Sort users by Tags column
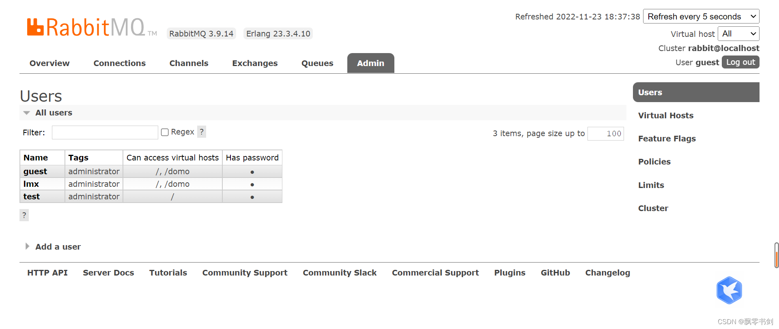This screenshot has height=329, width=779. [x=78, y=158]
